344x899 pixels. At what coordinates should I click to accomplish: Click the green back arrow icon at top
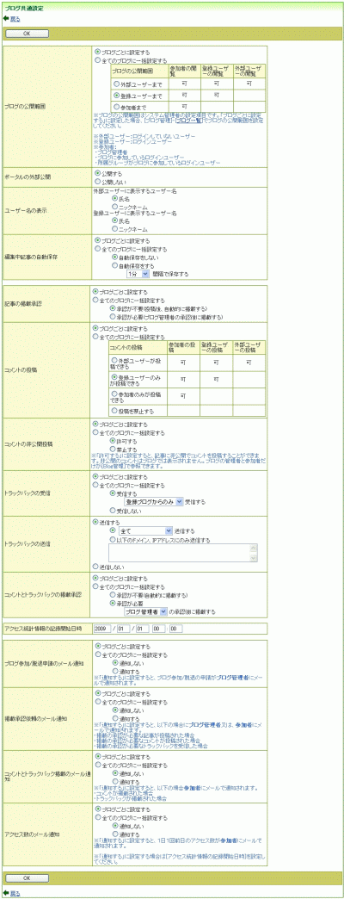tap(6, 19)
